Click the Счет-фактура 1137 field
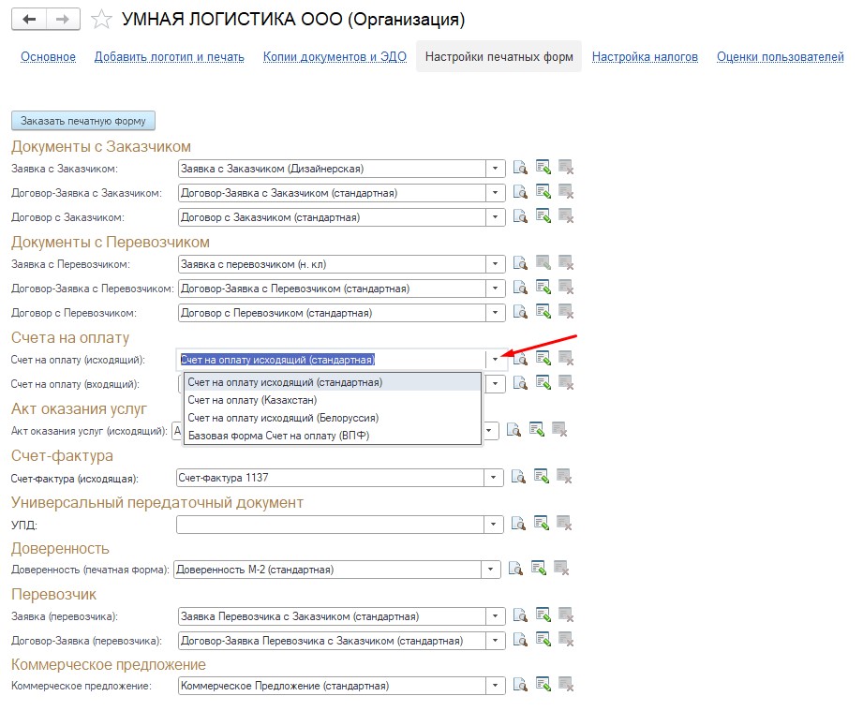863x711 pixels. pyautogui.click(x=330, y=478)
